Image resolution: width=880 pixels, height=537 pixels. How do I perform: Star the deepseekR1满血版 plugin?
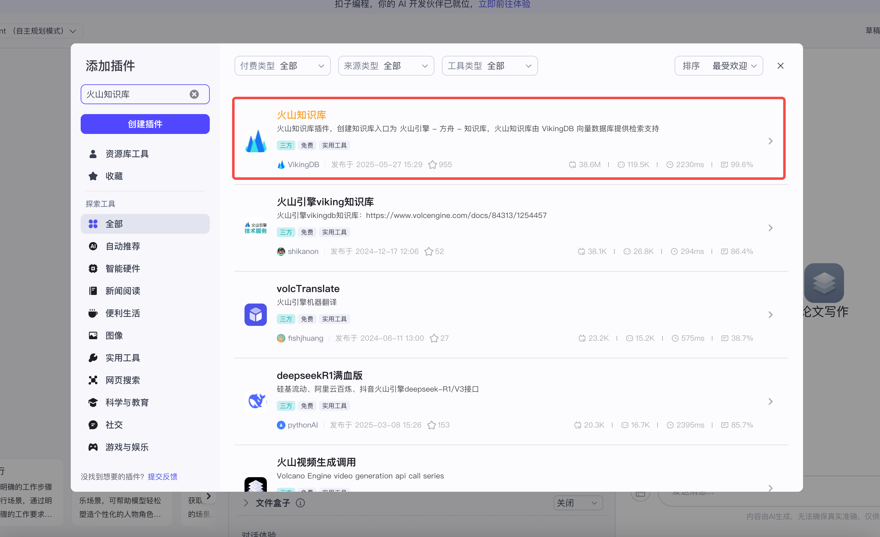[431, 425]
